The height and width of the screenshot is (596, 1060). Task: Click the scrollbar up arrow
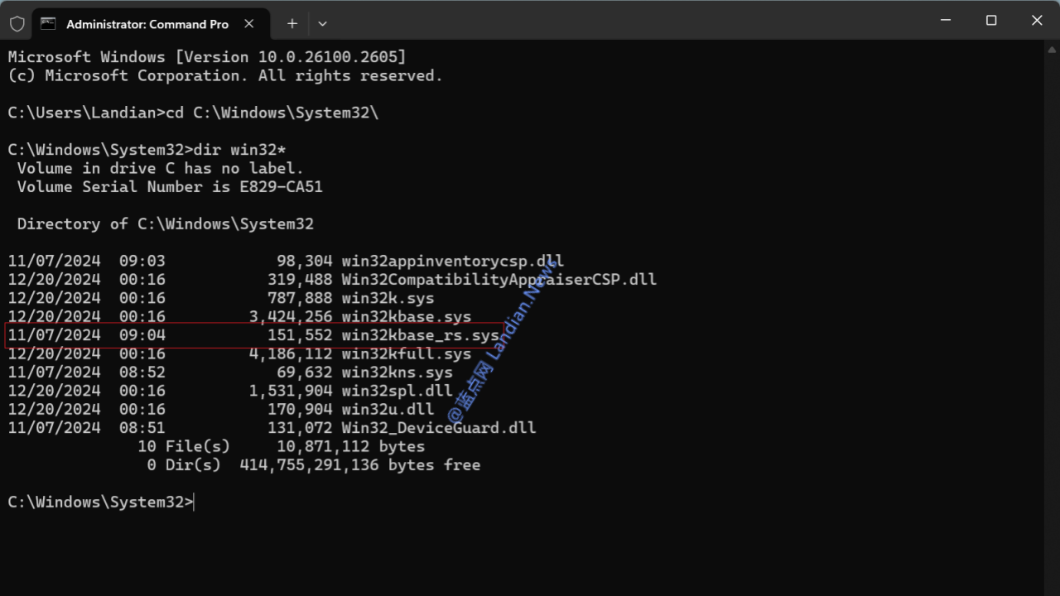coord(1053,48)
